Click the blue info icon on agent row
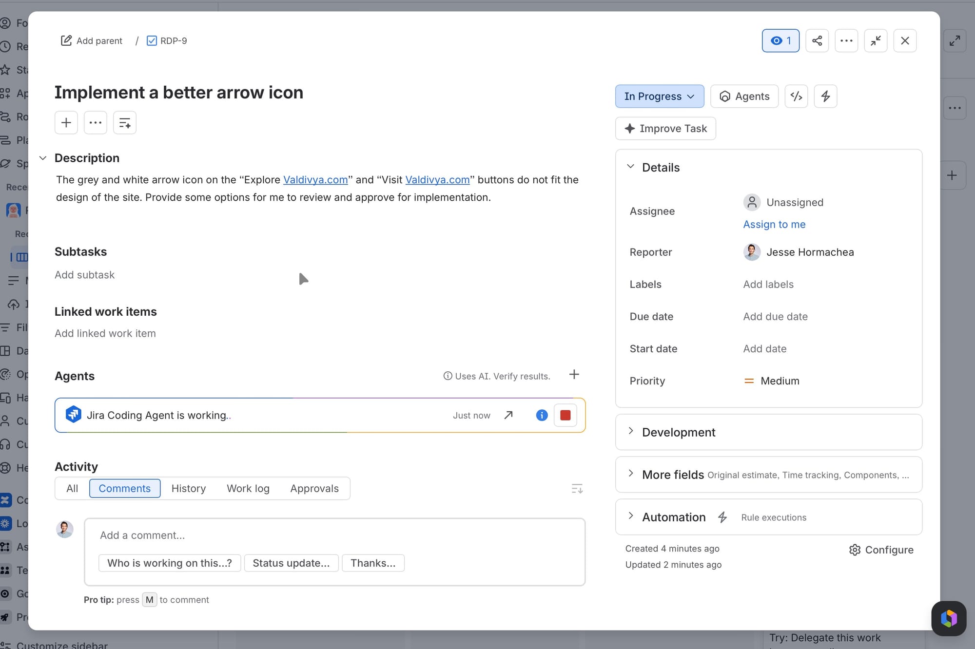 pyautogui.click(x=542, y=415)
